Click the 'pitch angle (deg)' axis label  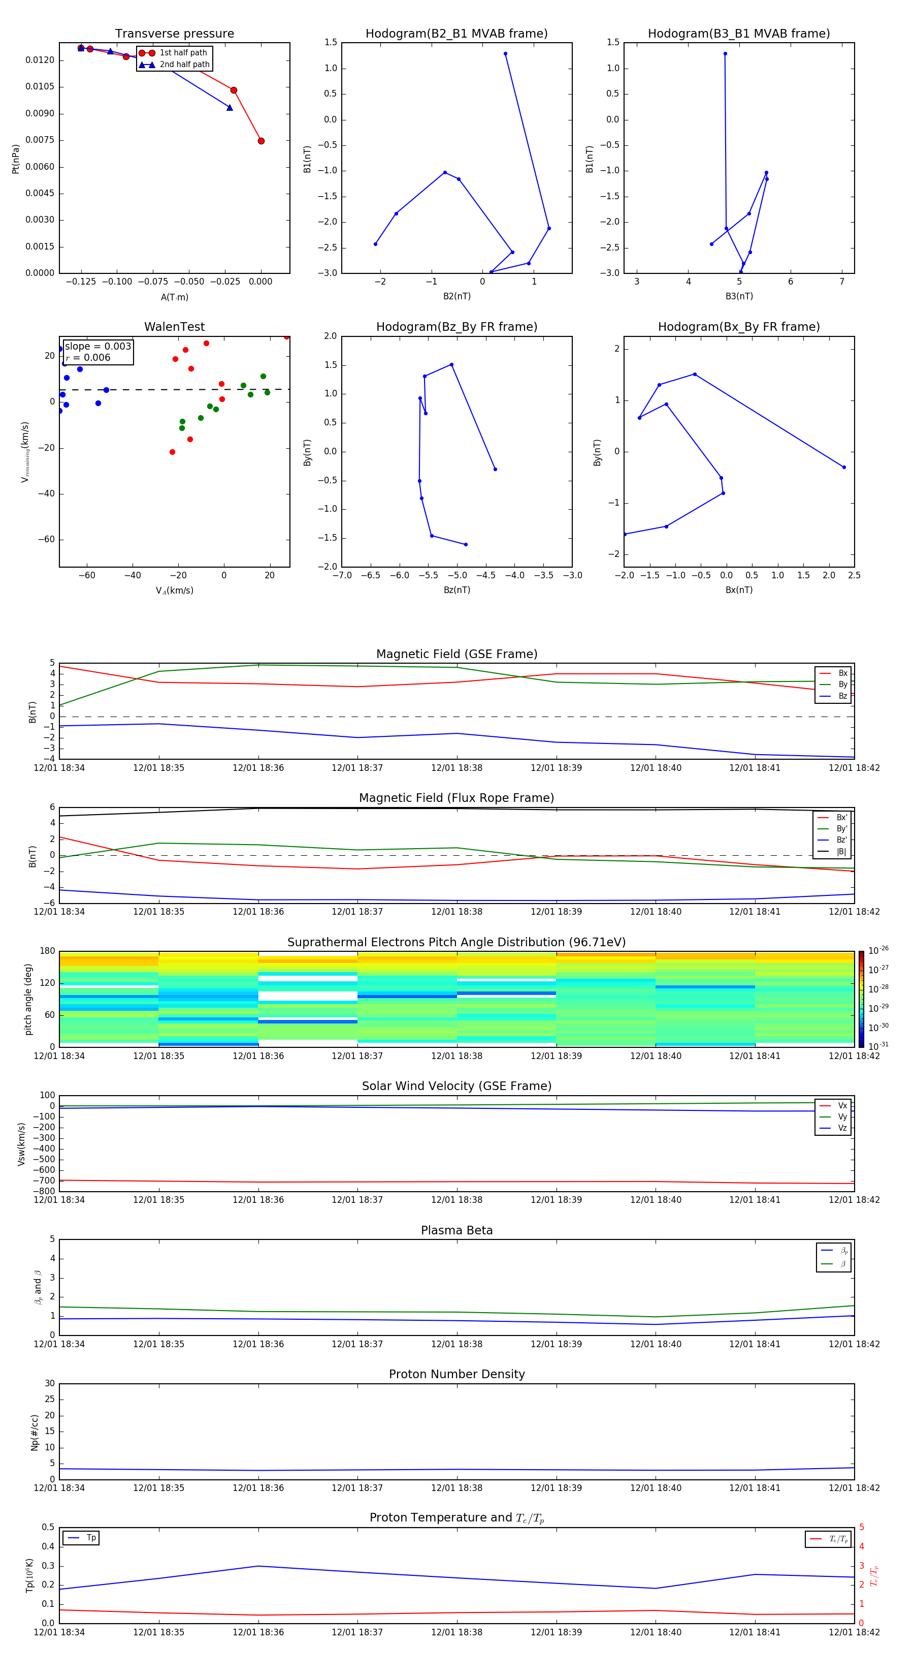click(28, 999)
